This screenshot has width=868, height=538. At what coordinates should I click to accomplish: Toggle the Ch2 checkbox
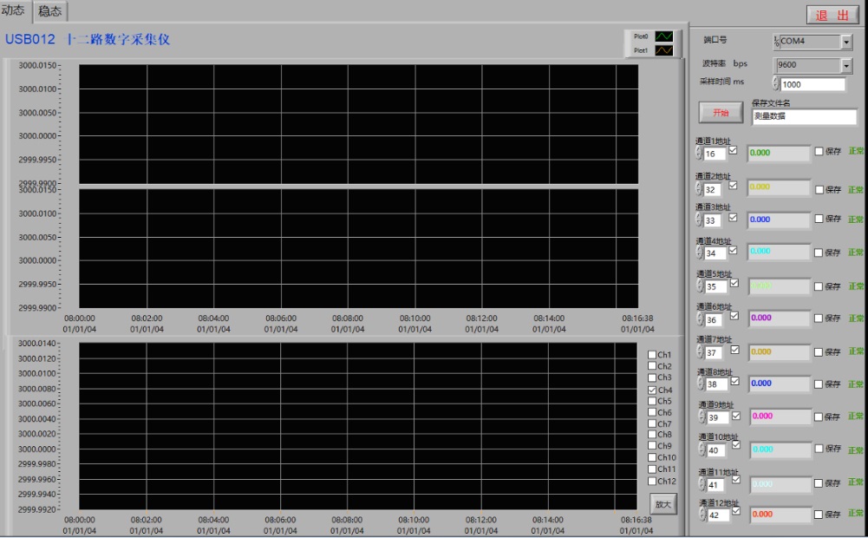click(x=652, y=365)
